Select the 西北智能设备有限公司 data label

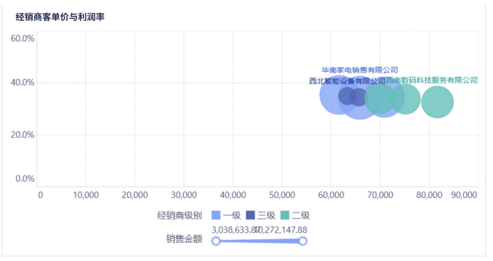347,81
